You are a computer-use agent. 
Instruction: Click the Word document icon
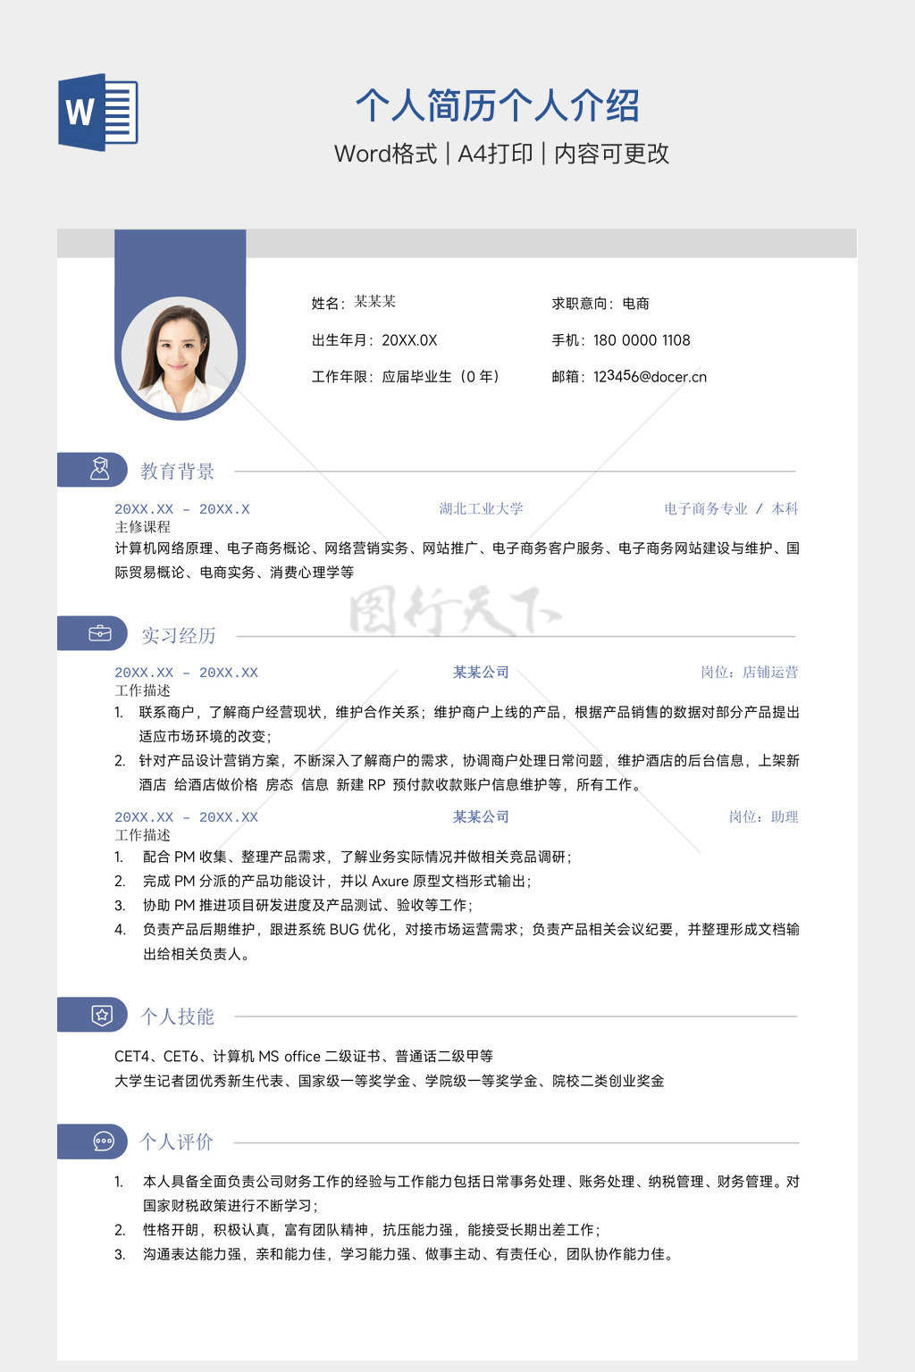coord(98,113)
